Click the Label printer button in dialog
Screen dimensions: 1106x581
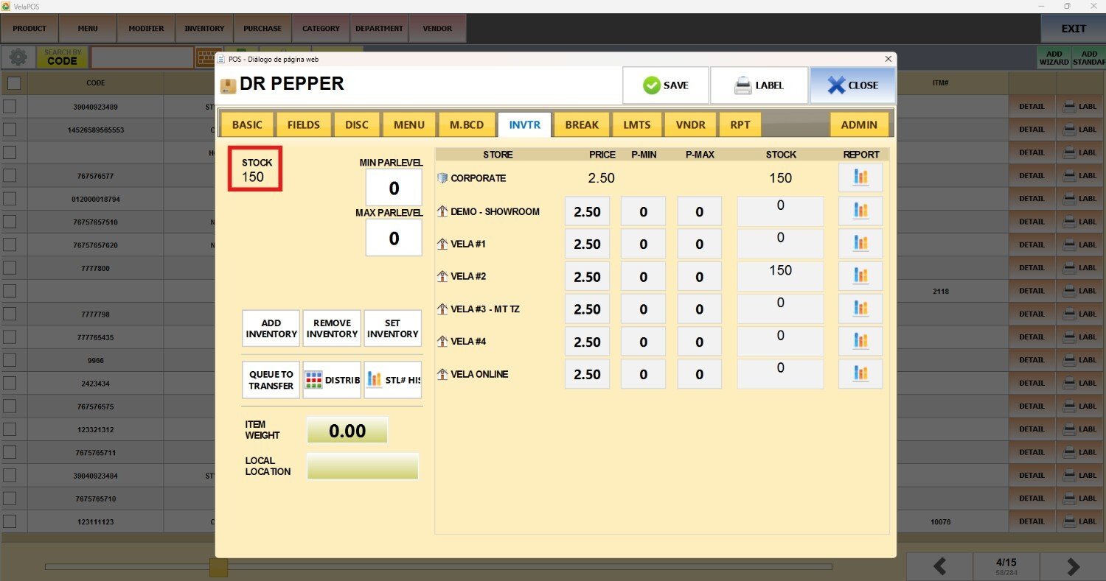tap(759, 85)
